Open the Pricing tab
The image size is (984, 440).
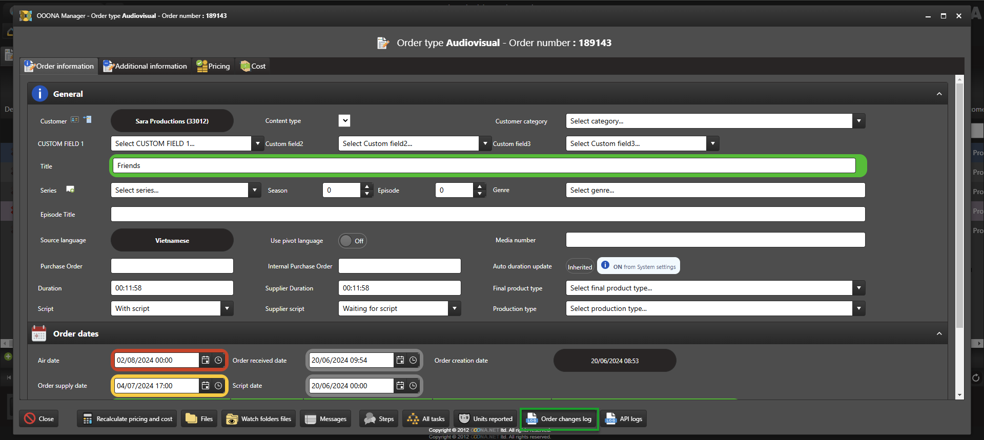[214, 66]
